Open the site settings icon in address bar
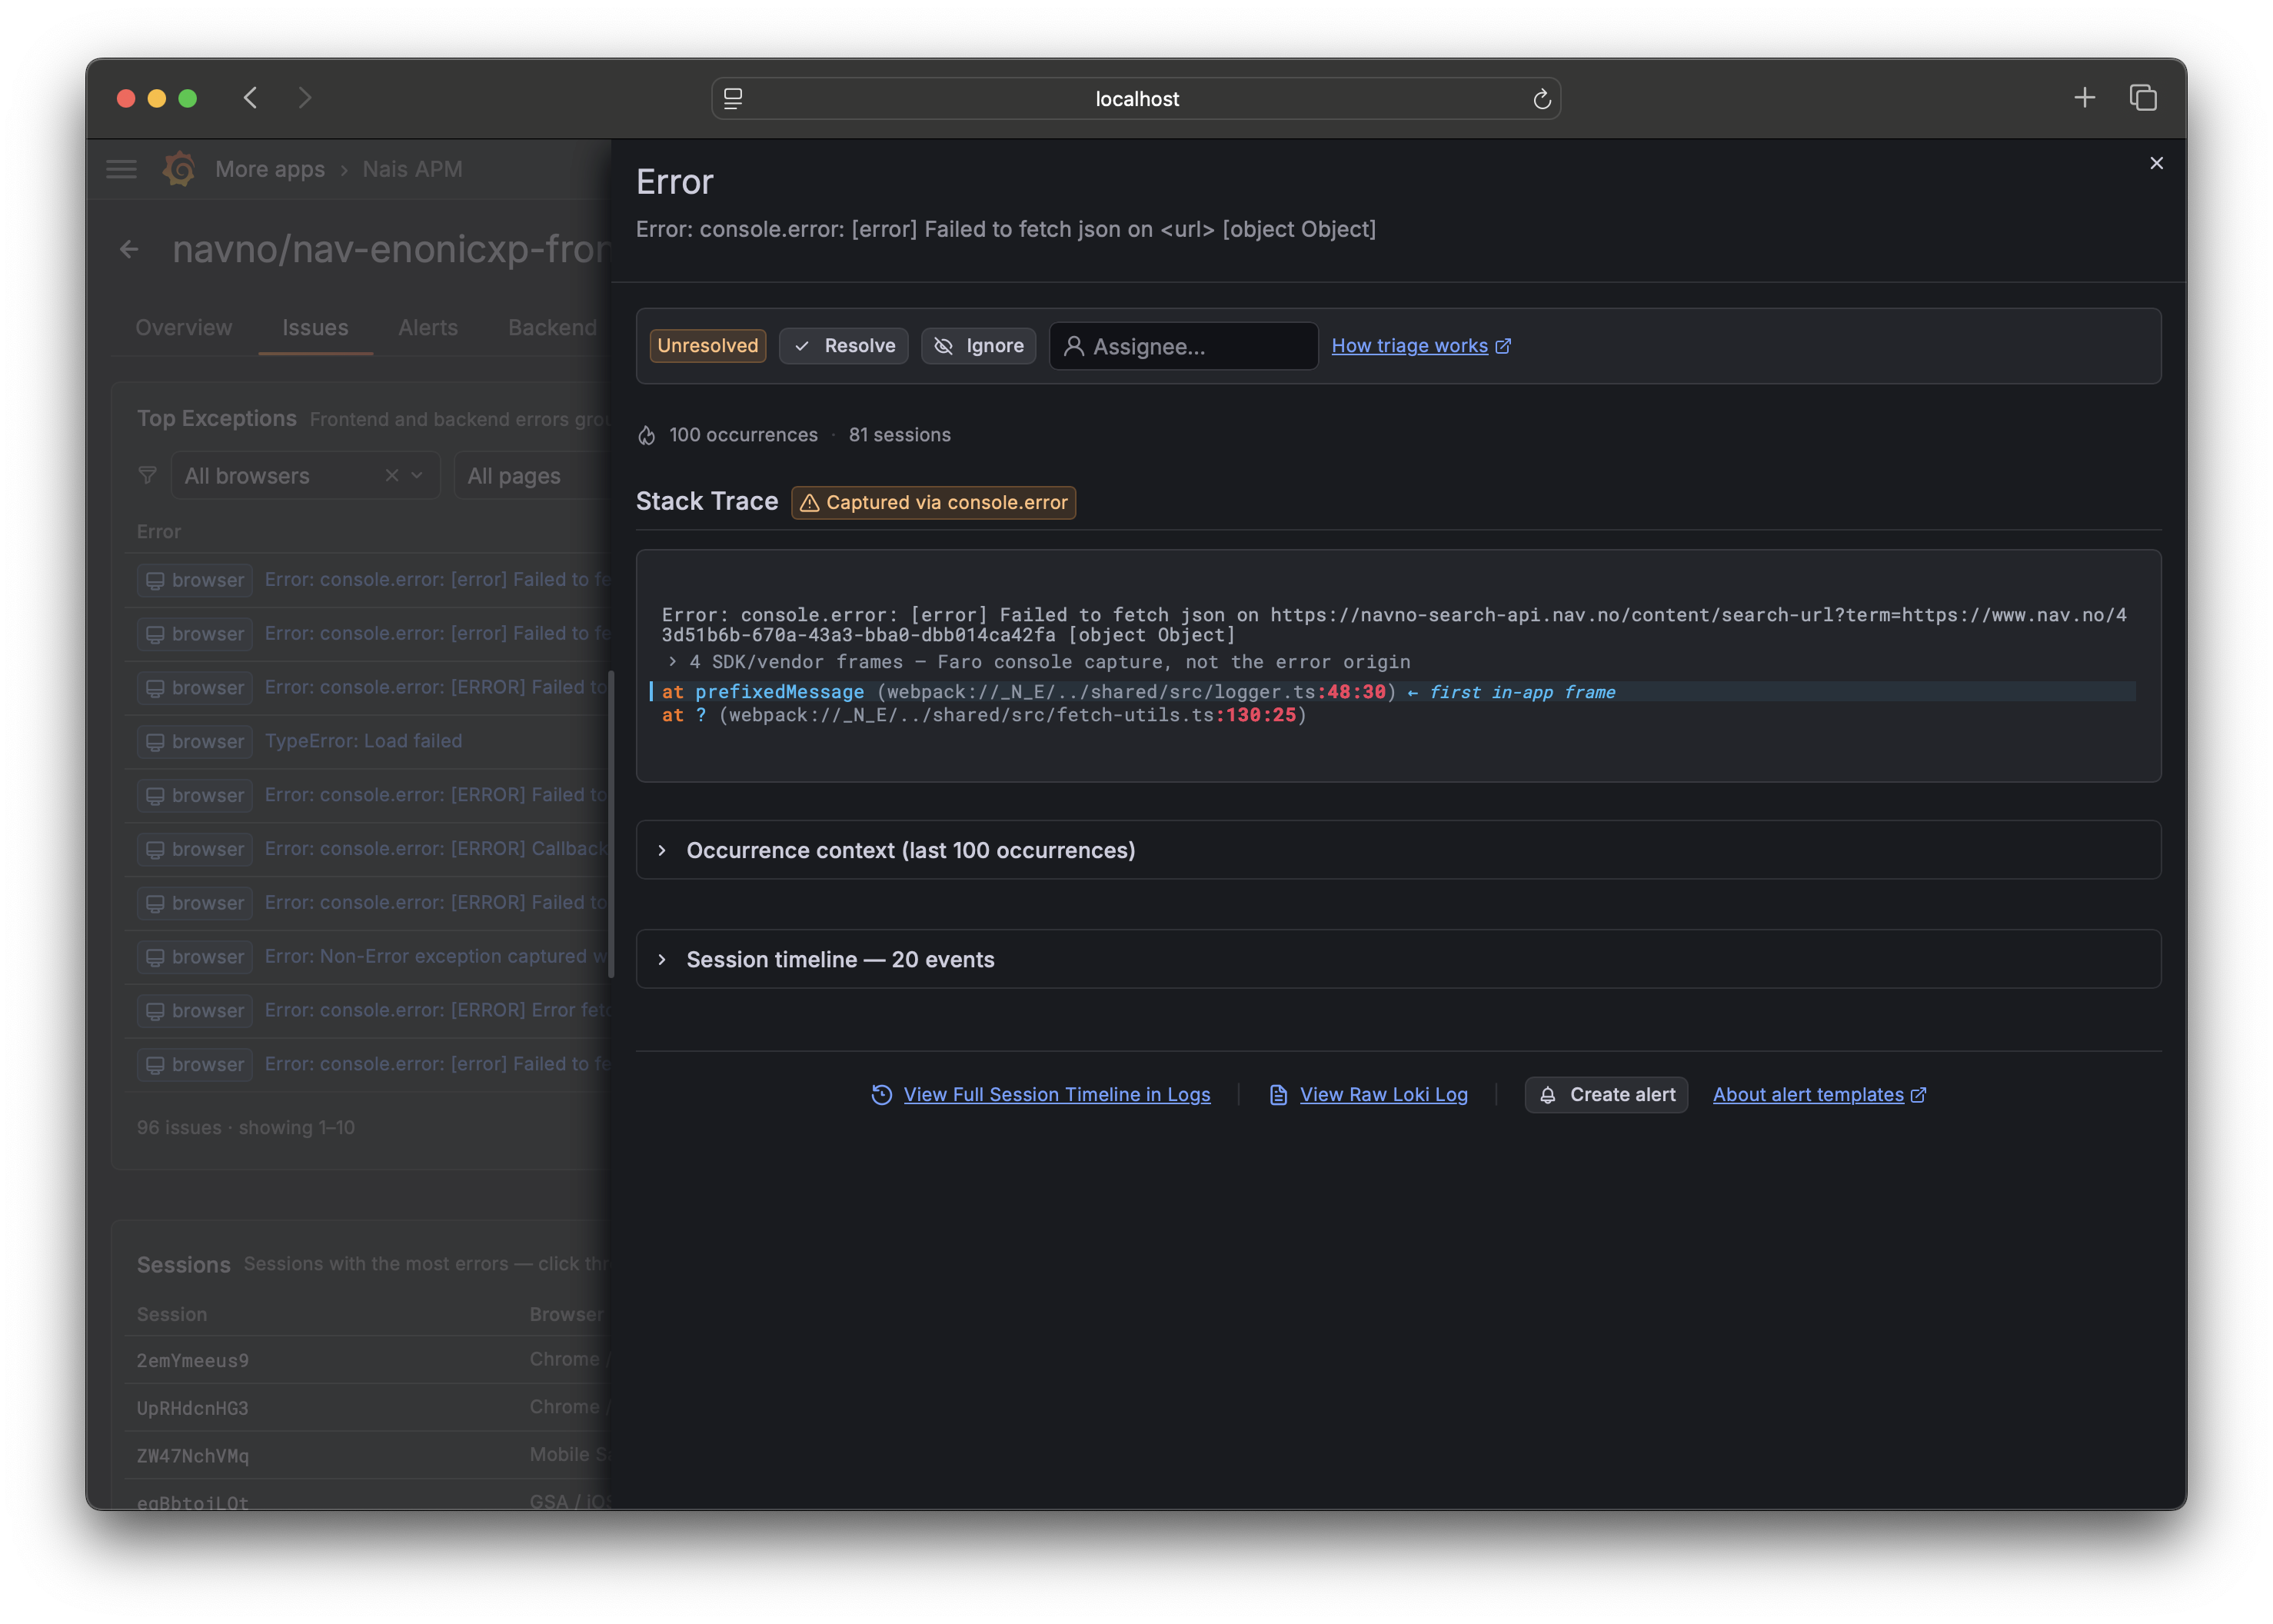2273x1624 pixels. [x=733, y=98]
